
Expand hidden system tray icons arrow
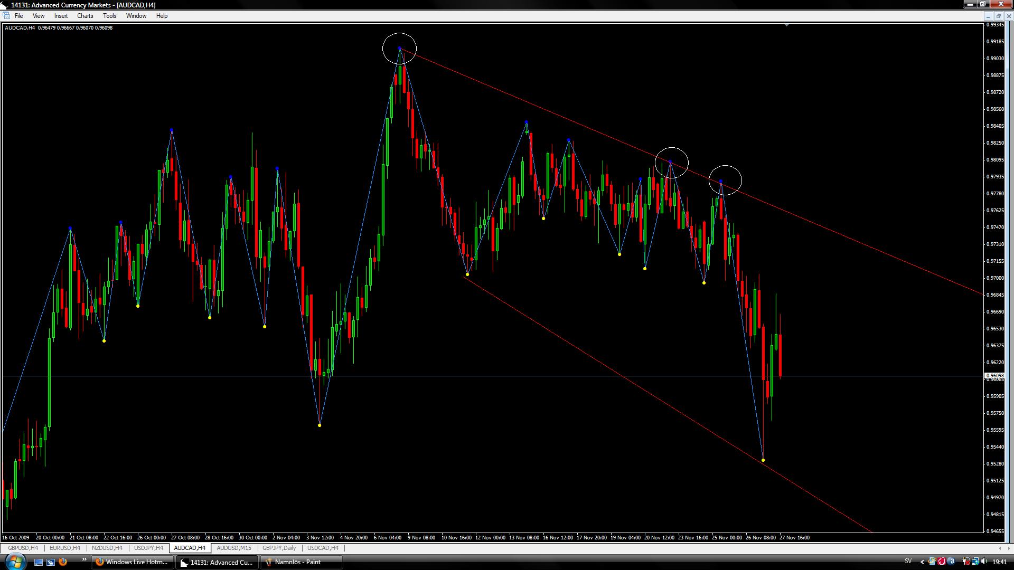coord(922,562)
